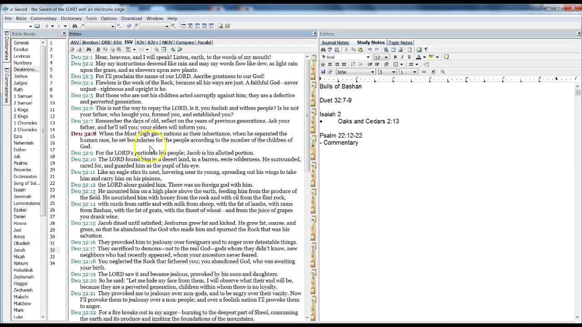This screenshot has width=582, height=327.
Task: Paste clipboard icon in Editors toolbar
Action: point(360,50)
